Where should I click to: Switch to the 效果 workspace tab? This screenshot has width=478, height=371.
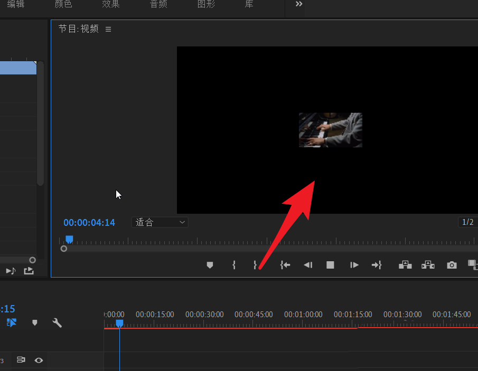[110, 4]
